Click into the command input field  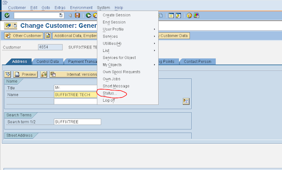[x=37, y=15]
